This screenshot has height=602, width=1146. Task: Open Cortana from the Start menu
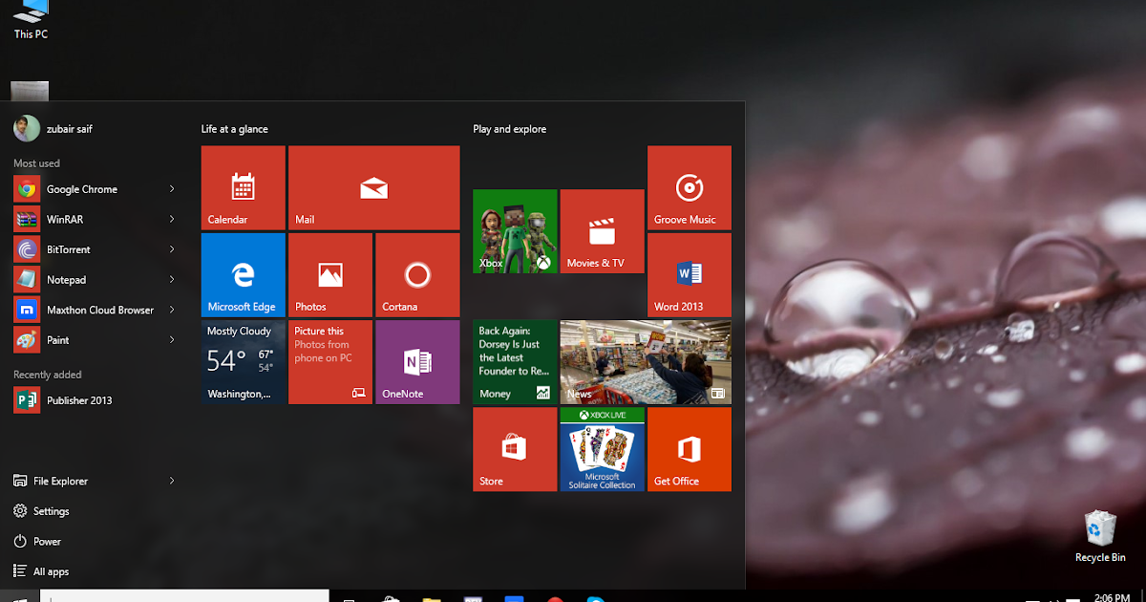[417, 274]
